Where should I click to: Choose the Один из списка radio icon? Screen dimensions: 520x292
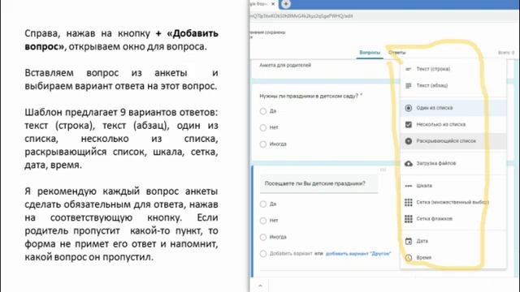pos(409,108)
